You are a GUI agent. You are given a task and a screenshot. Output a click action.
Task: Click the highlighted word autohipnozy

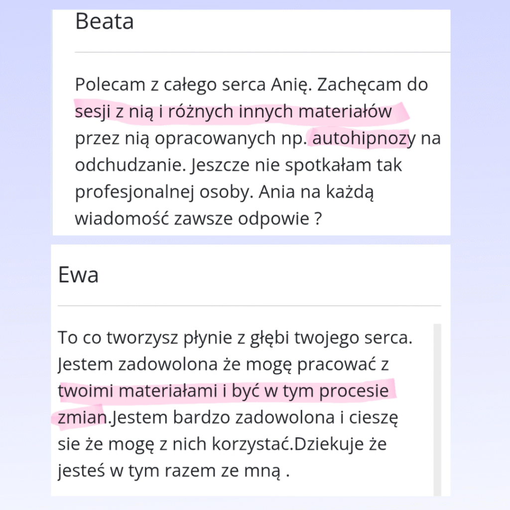363,138
